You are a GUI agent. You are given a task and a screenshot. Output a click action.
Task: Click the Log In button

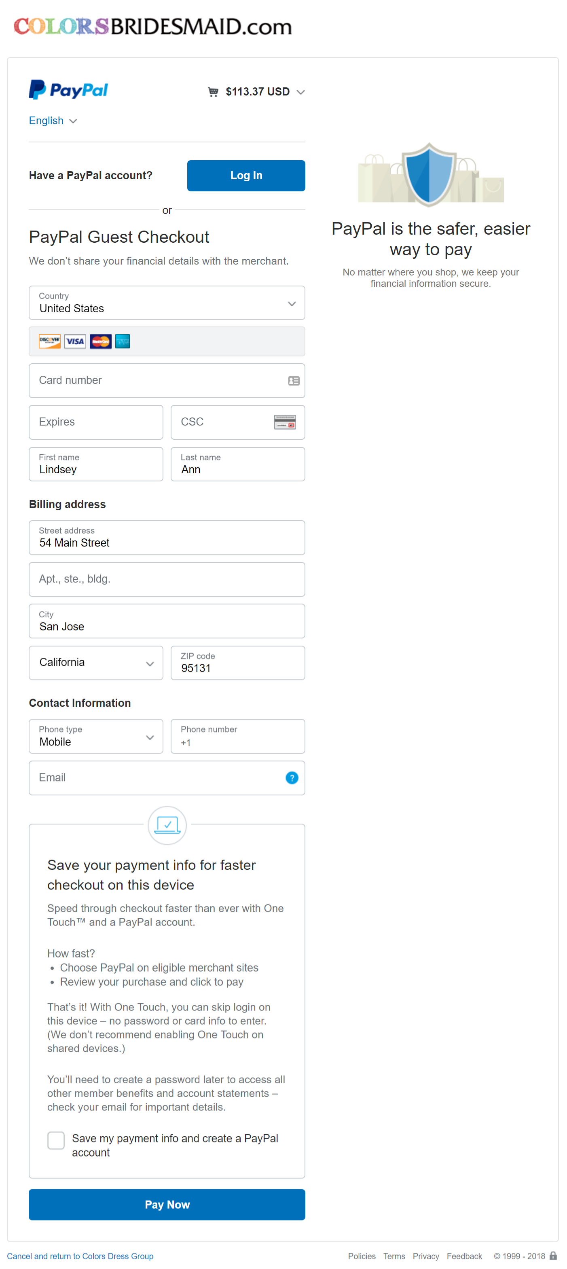(x=246, y=176)
